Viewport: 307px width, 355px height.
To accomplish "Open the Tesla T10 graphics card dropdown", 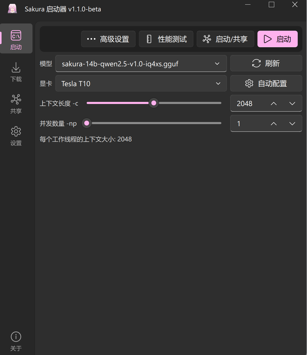I will pos(141,83).
